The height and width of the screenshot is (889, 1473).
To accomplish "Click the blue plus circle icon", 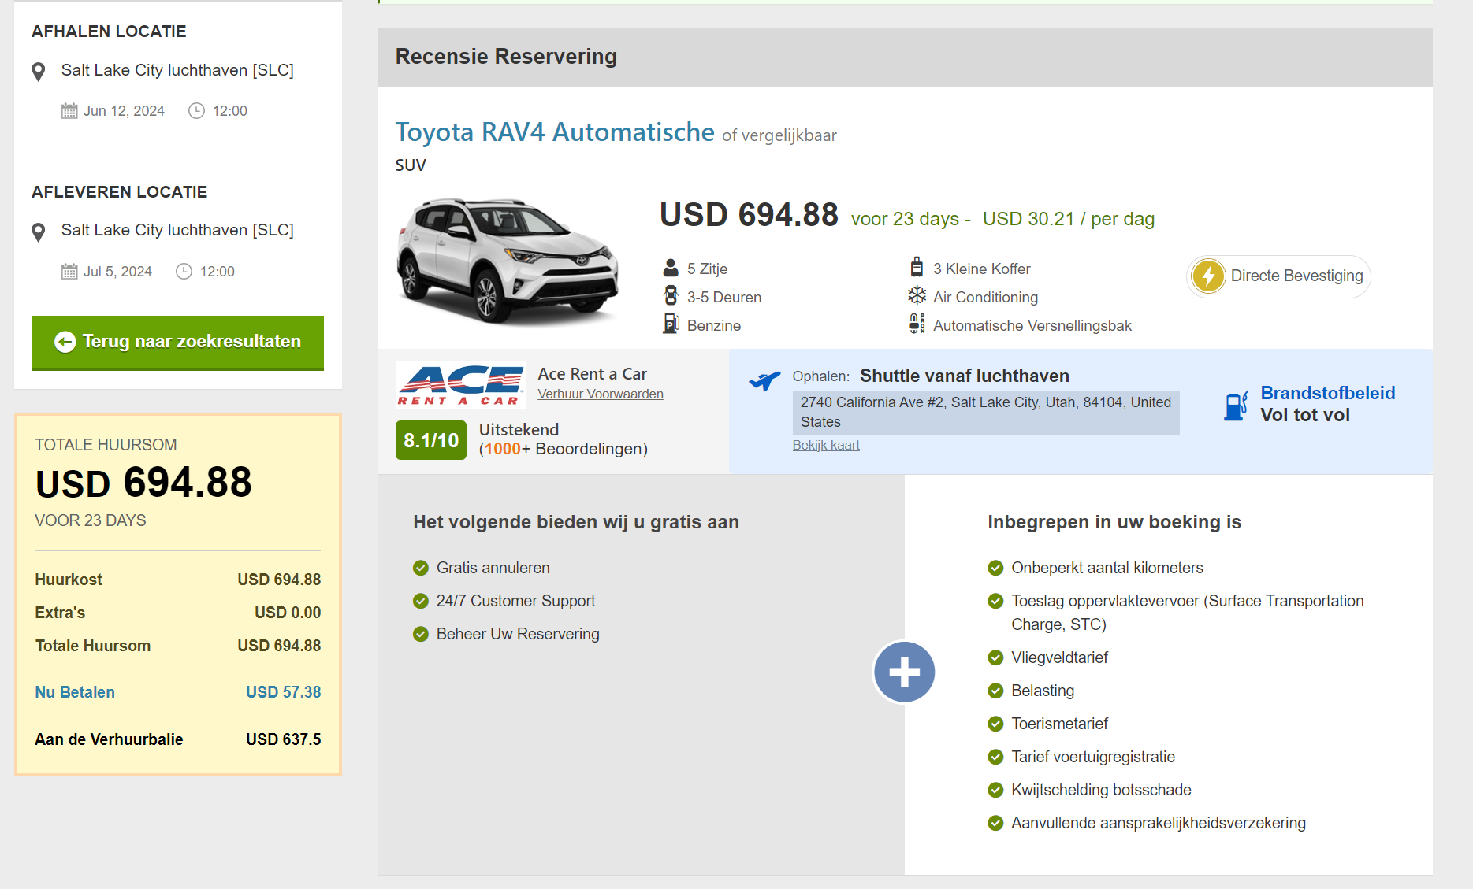I will (904, 672).
